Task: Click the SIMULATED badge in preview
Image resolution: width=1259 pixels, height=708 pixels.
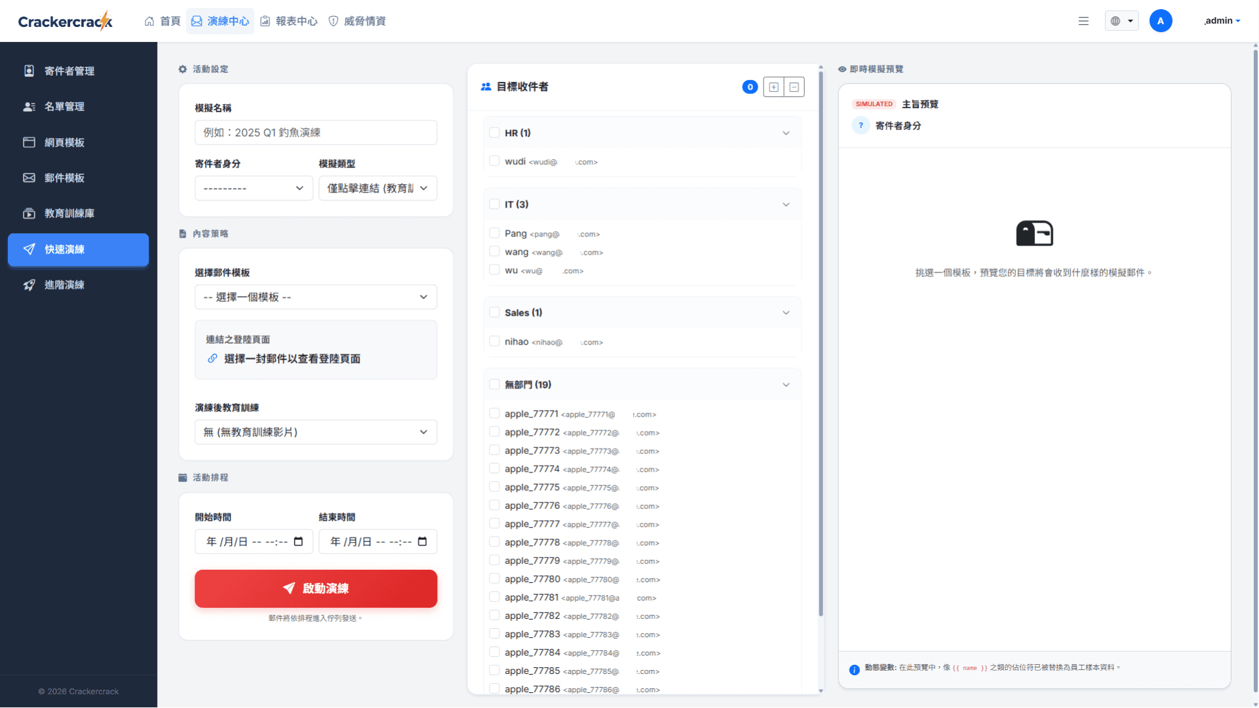Action: [874, 104]
